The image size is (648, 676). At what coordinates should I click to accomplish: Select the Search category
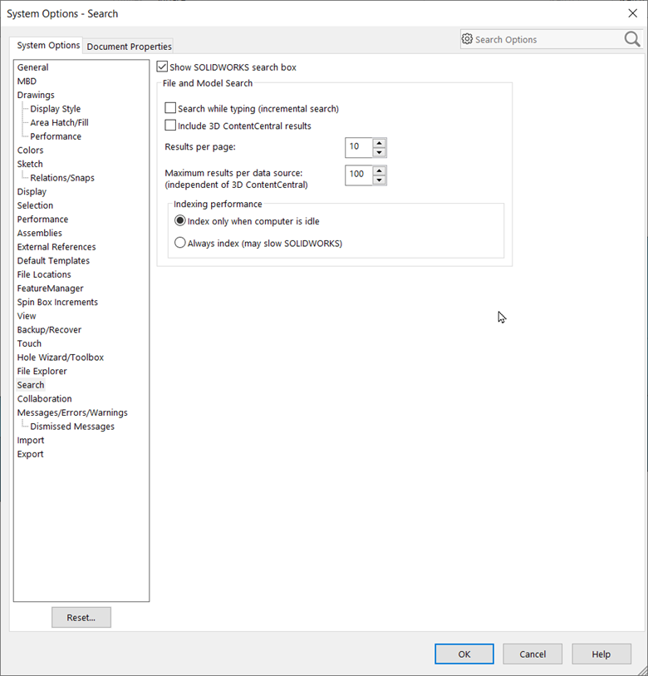click(x=31, y=384)
